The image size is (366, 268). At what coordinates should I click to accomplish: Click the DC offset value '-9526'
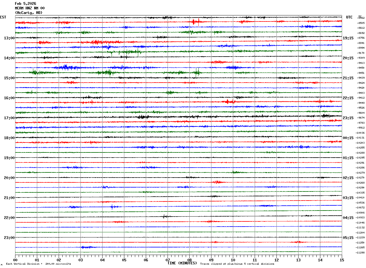[x=361, y=108]
